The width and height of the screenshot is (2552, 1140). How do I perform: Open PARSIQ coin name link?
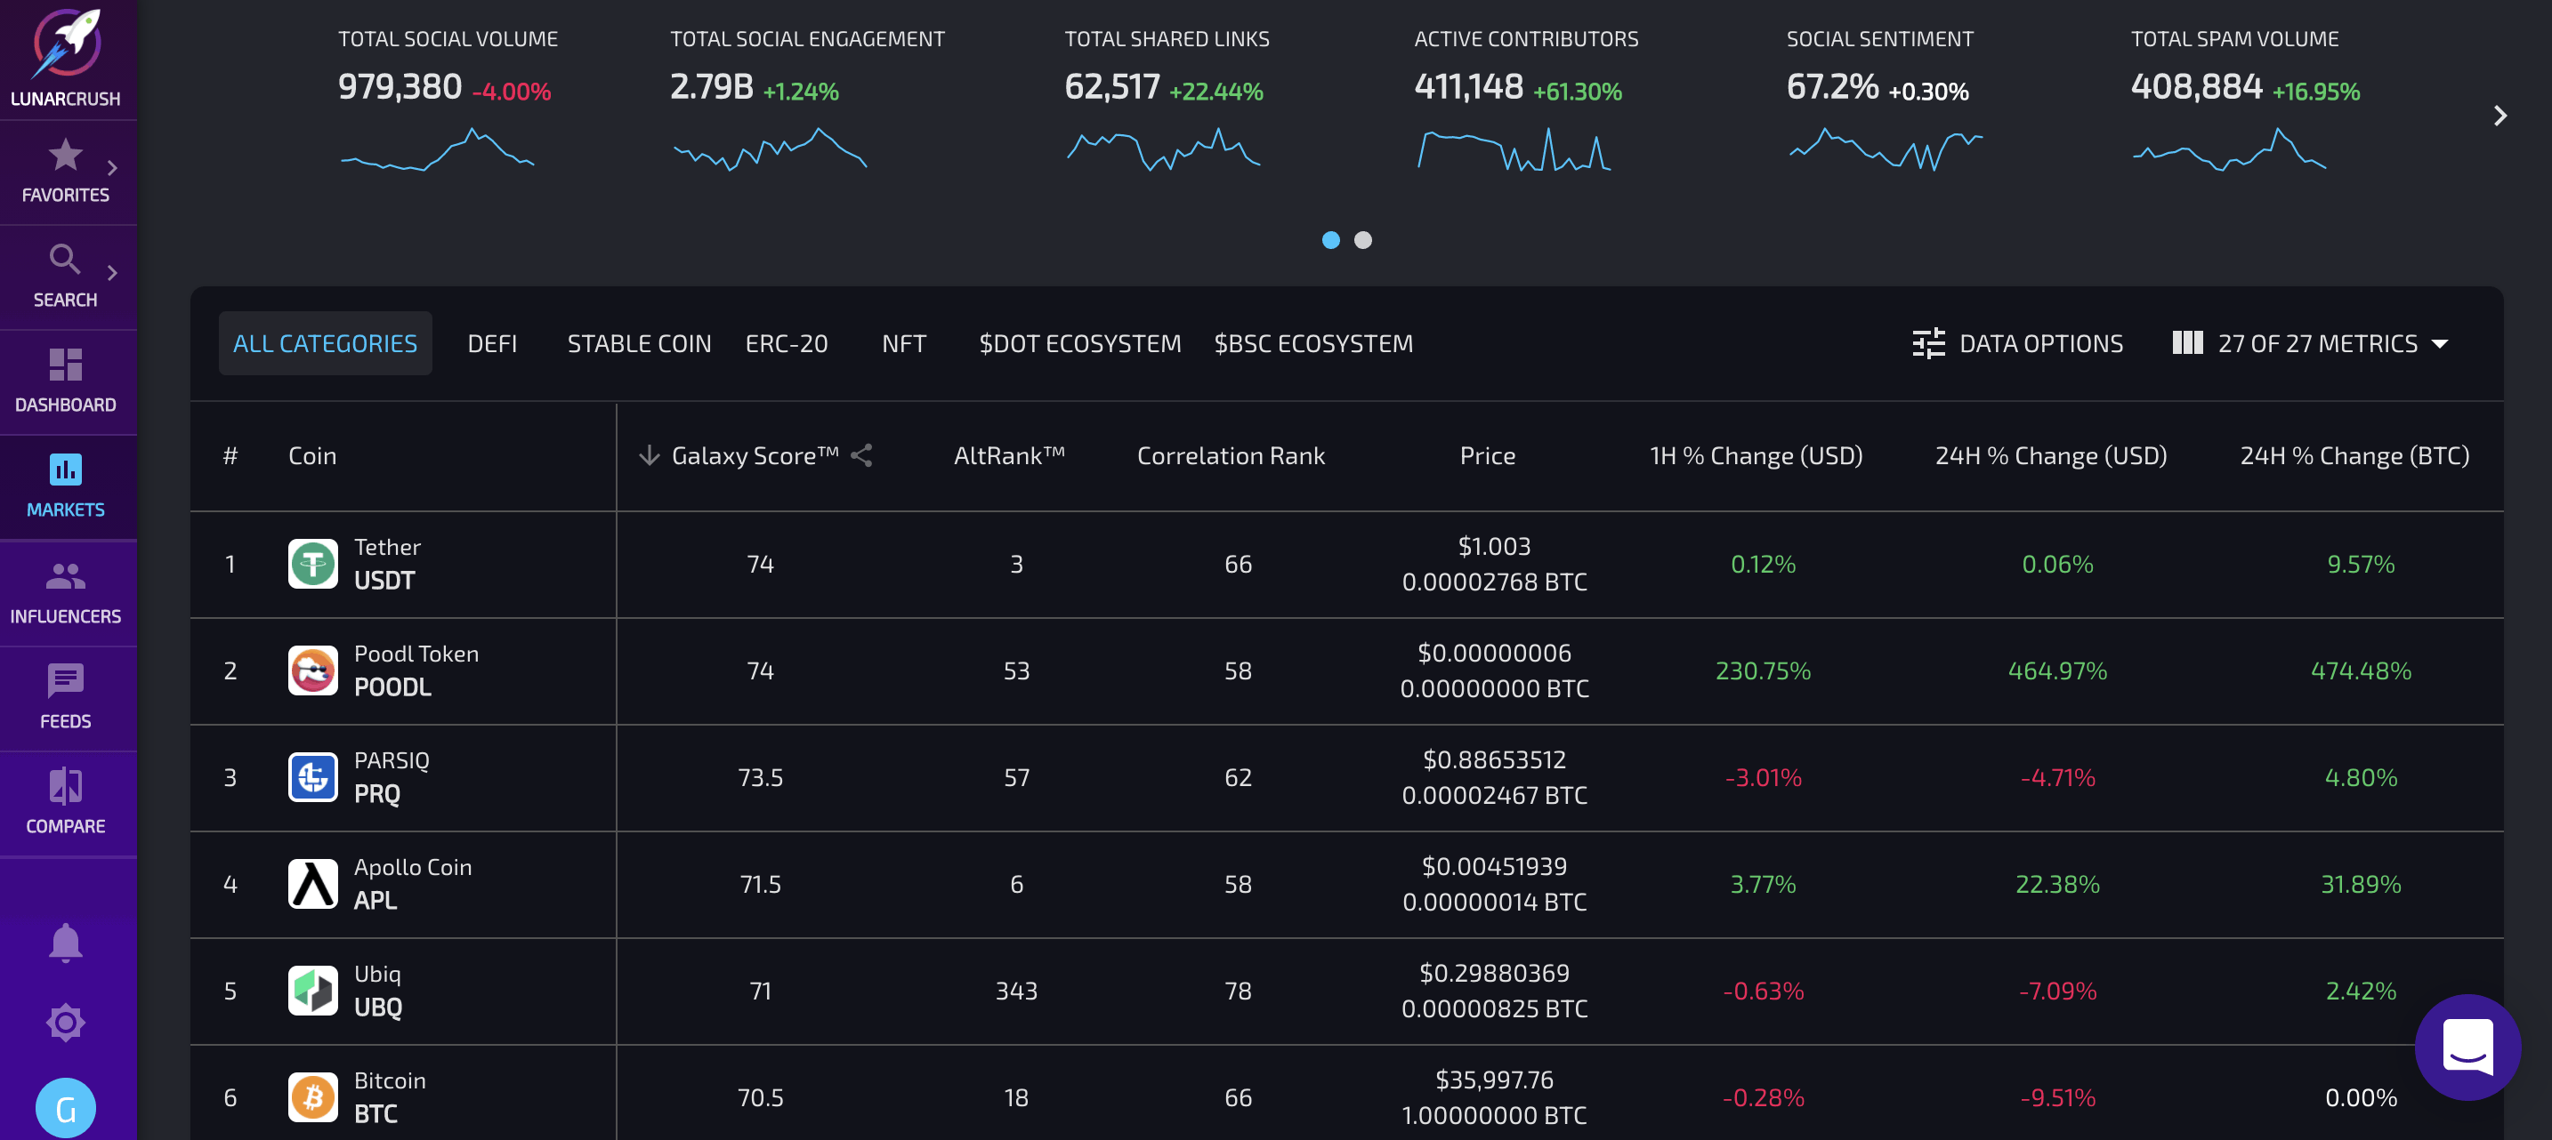392,760
